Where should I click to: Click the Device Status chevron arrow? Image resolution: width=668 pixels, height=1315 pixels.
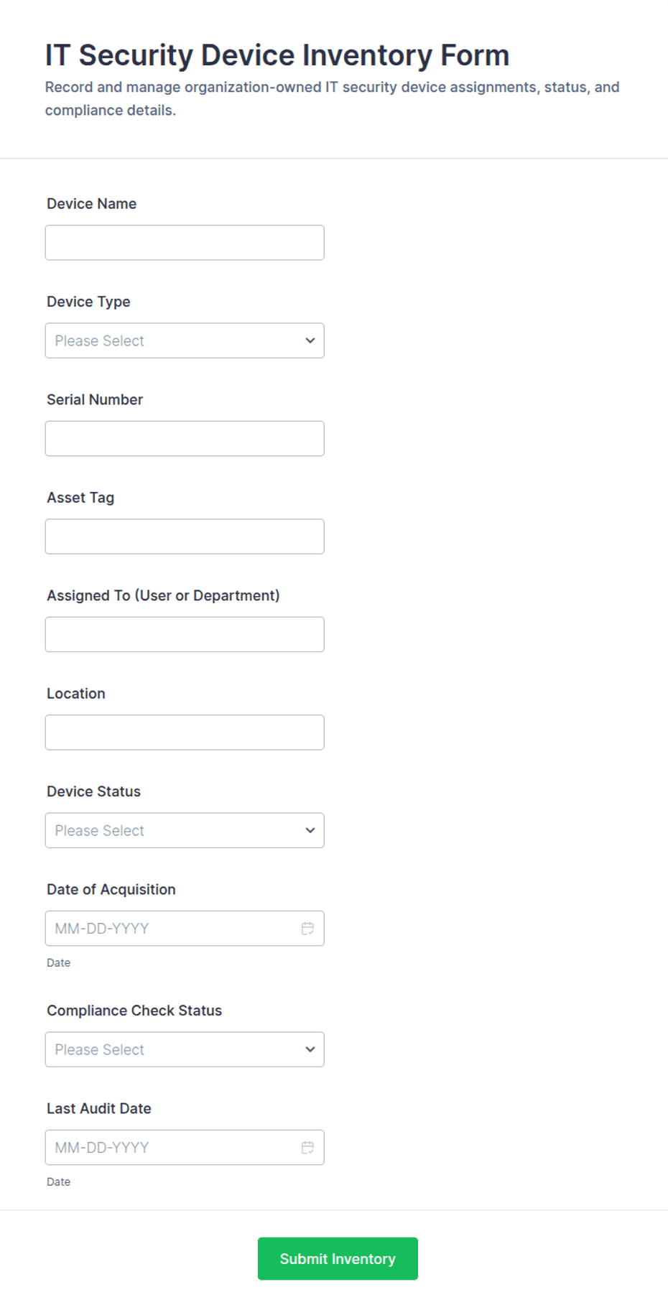coord(310,830)
